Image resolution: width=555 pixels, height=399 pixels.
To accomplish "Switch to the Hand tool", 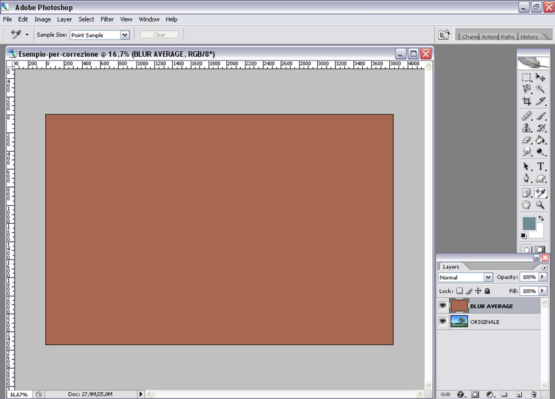I will 527,205.
